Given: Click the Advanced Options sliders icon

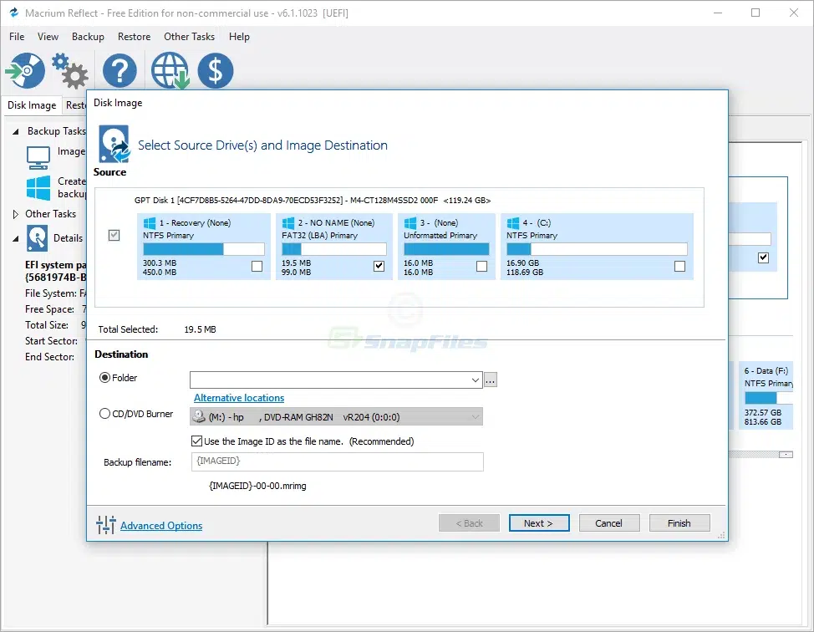Looking at the screenshot, I should 108,526.
